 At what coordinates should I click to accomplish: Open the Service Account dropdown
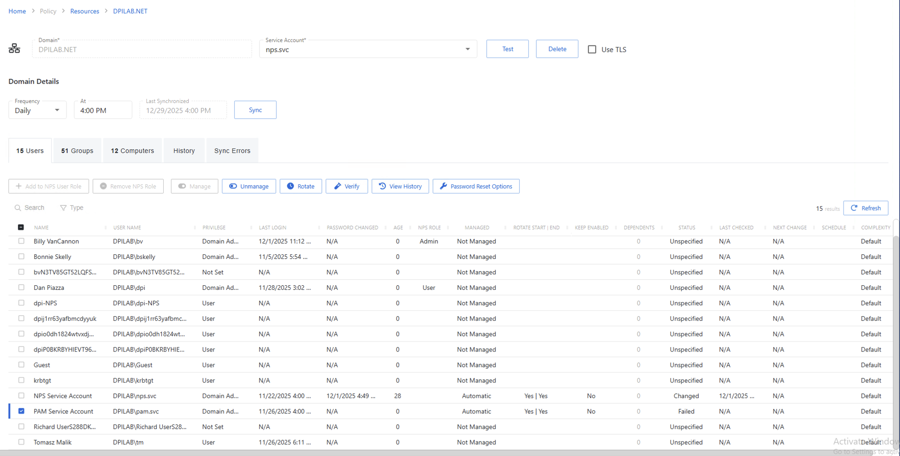tap(467, 49)
